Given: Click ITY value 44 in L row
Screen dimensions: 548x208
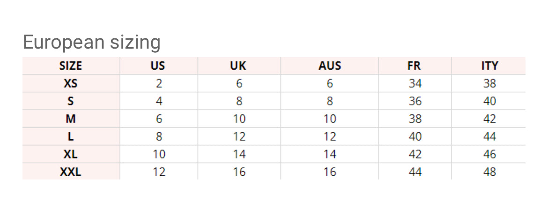Looking at the screenshot, I should click(489, 136).
